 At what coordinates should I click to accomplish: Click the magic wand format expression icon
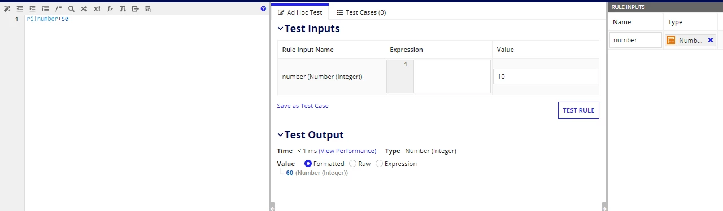[7, 9]
